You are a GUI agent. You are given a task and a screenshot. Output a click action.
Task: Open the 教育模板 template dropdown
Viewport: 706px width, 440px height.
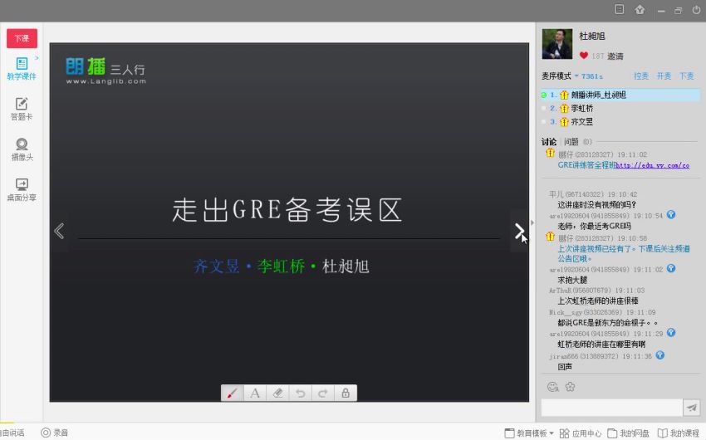click(528, 433)
